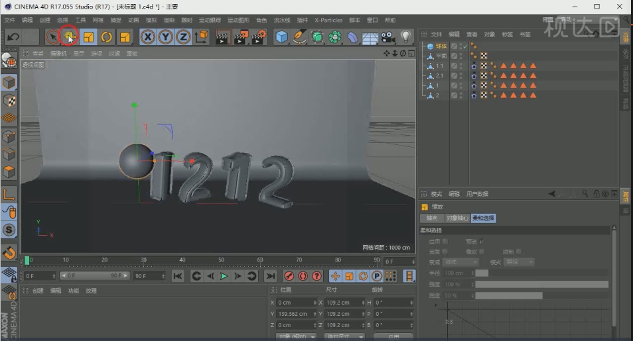Toggle the green enable checkmark of 球体
This screenshot has width=633, height=341.
click(466, 46)
